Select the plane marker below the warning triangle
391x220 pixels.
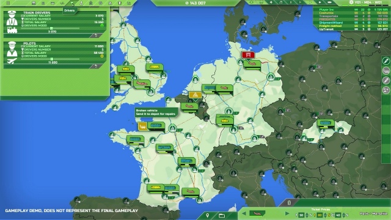pyautogui.click(x=189, y=107)
